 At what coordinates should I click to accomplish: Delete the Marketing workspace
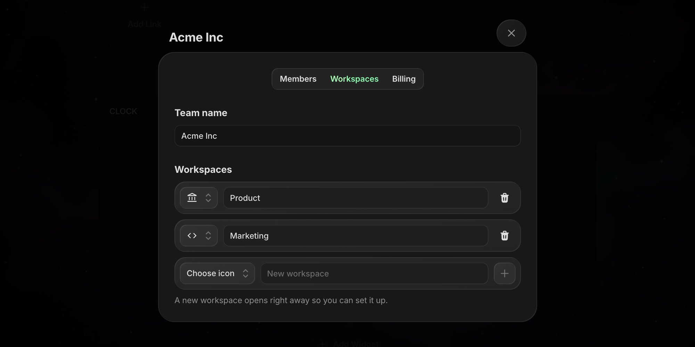[x=505, y=236]
